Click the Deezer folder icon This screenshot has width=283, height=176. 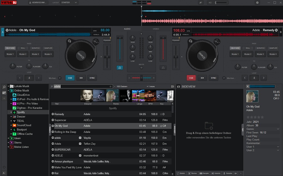point(14,116)
